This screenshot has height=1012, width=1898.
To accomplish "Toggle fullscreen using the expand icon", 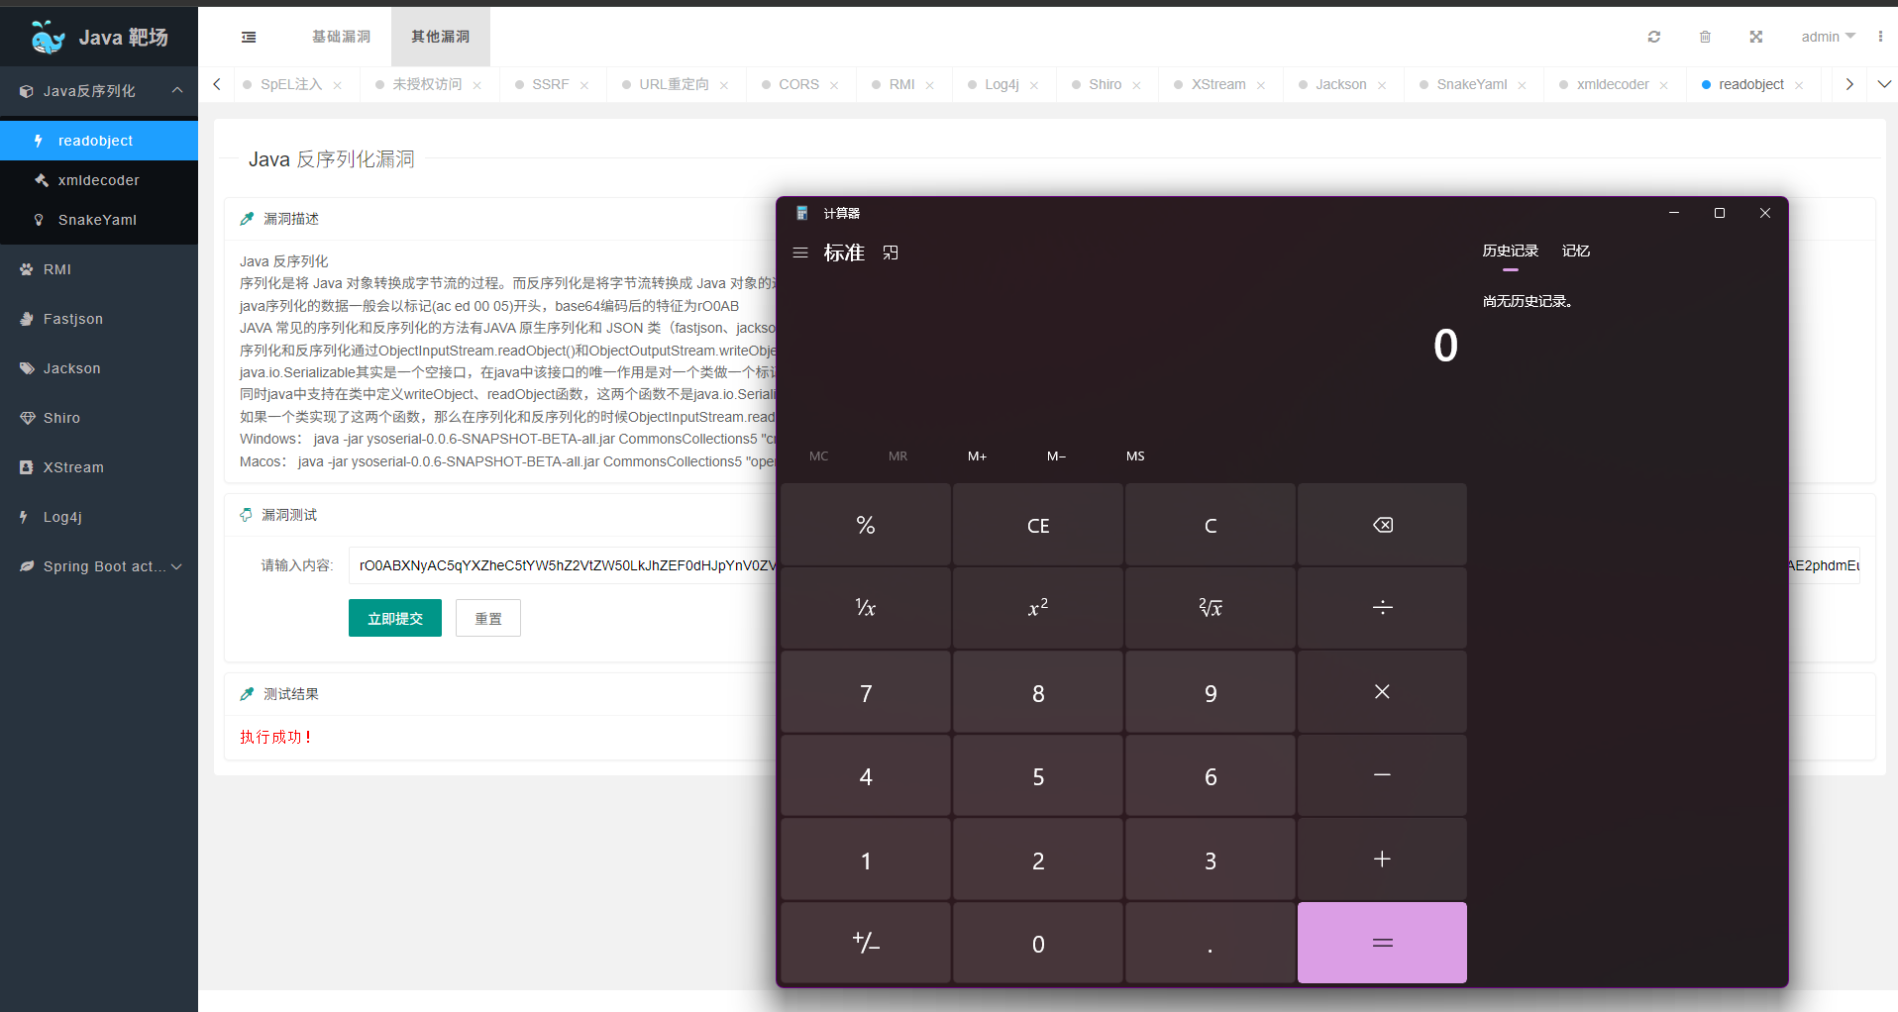I will point(1755,37).
